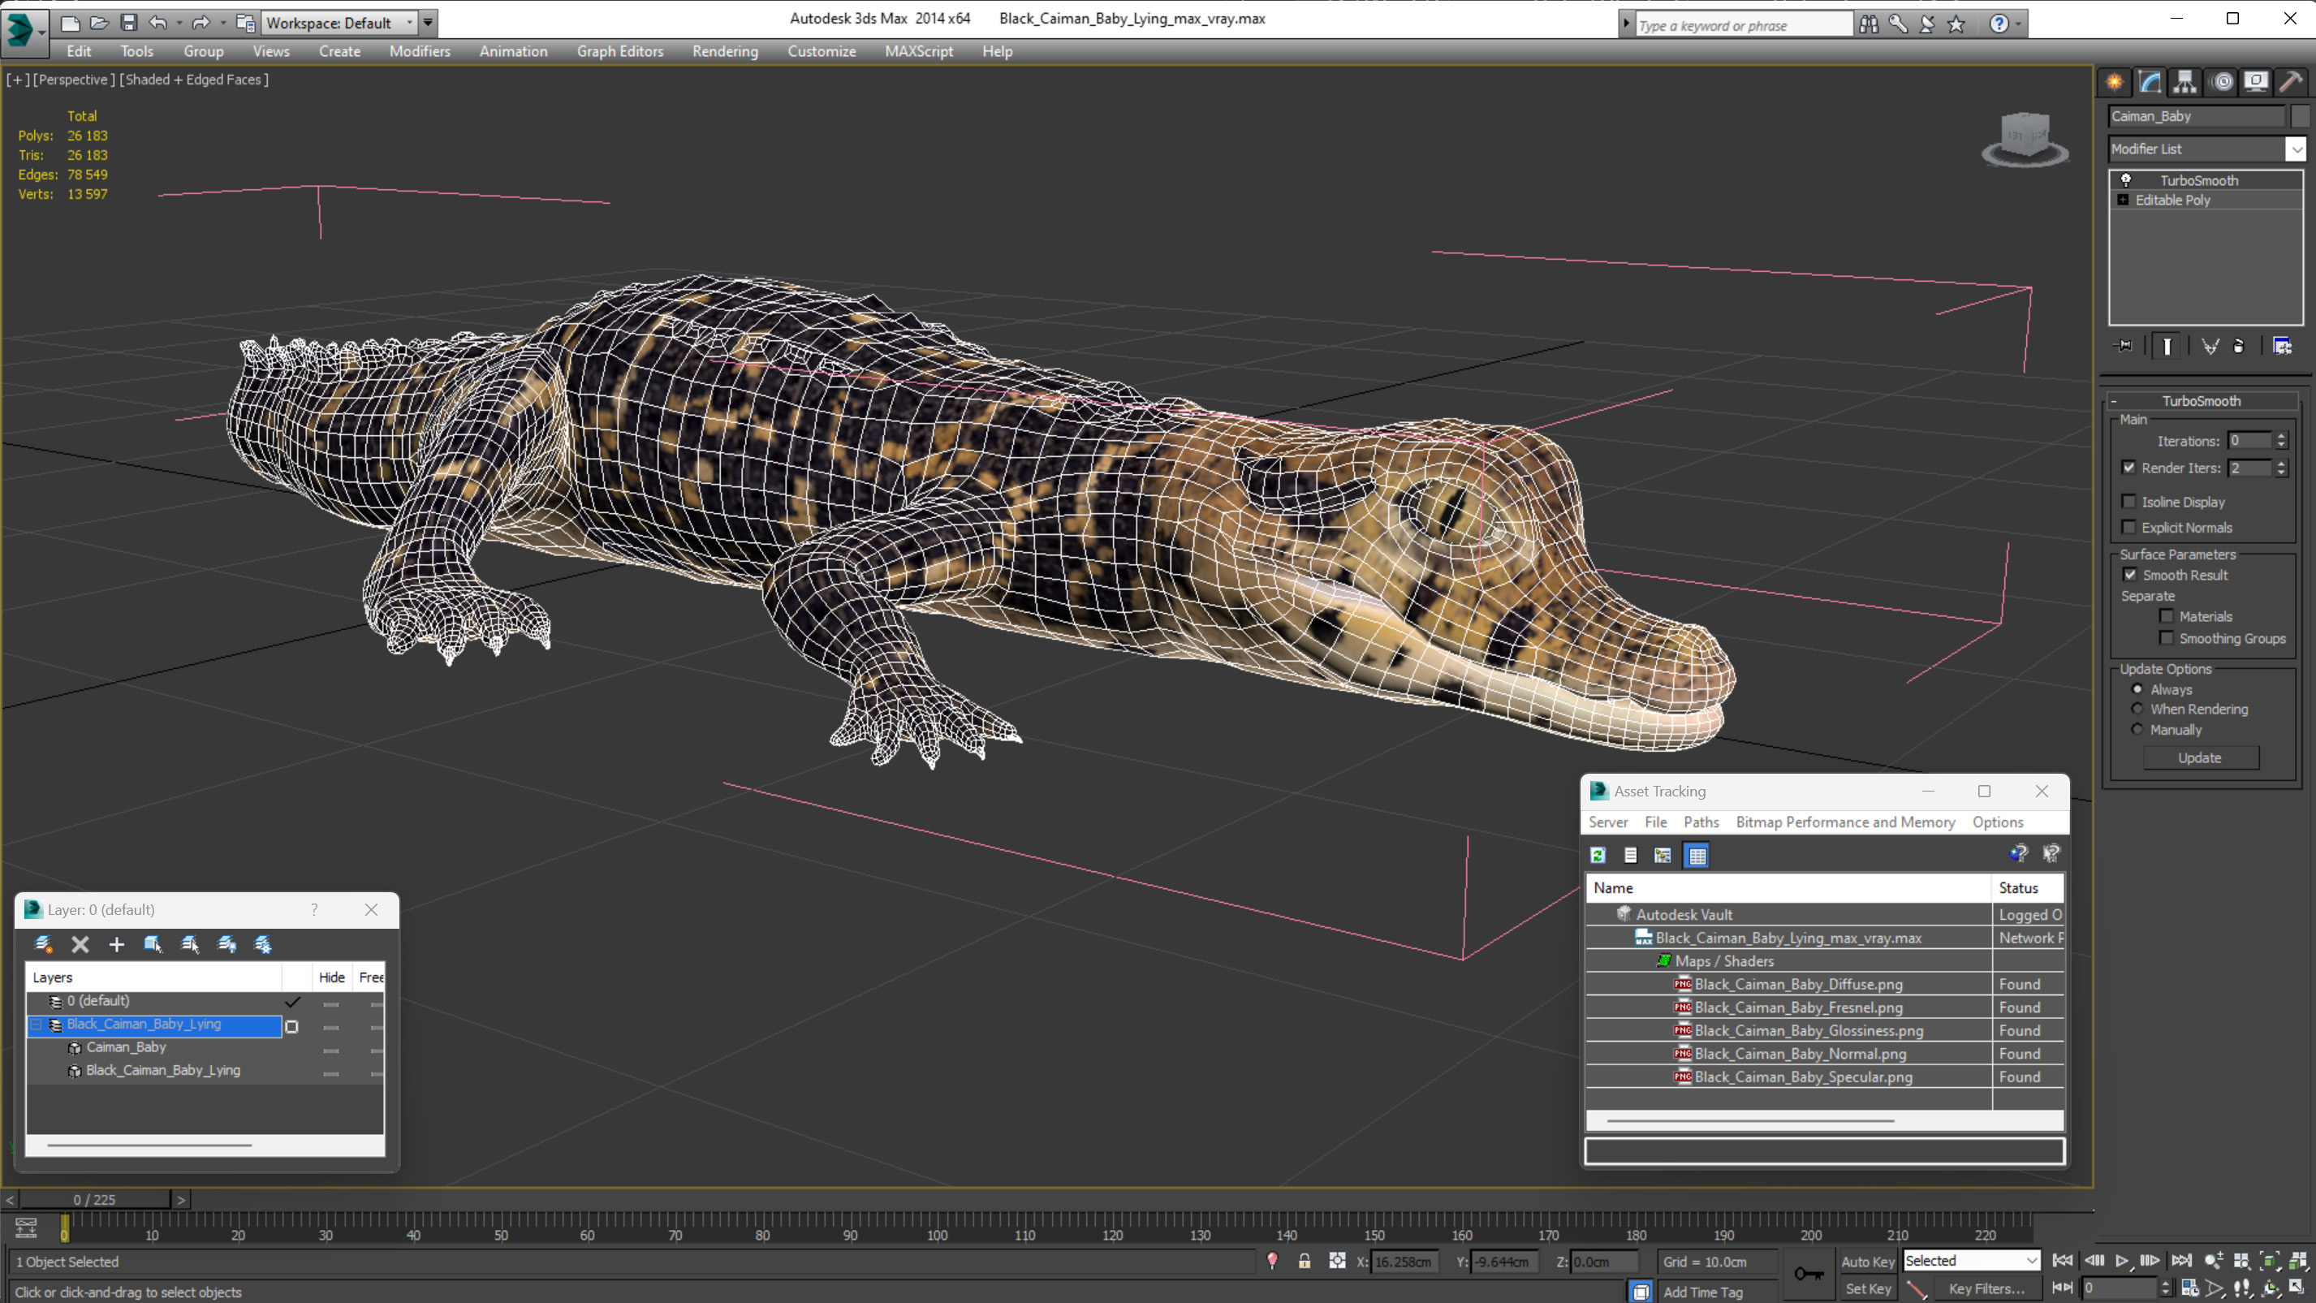Screen dimensions: 2316x1303
Task: Toggle the Render Iters checkbox
Action: click(x=2128, y=468)
